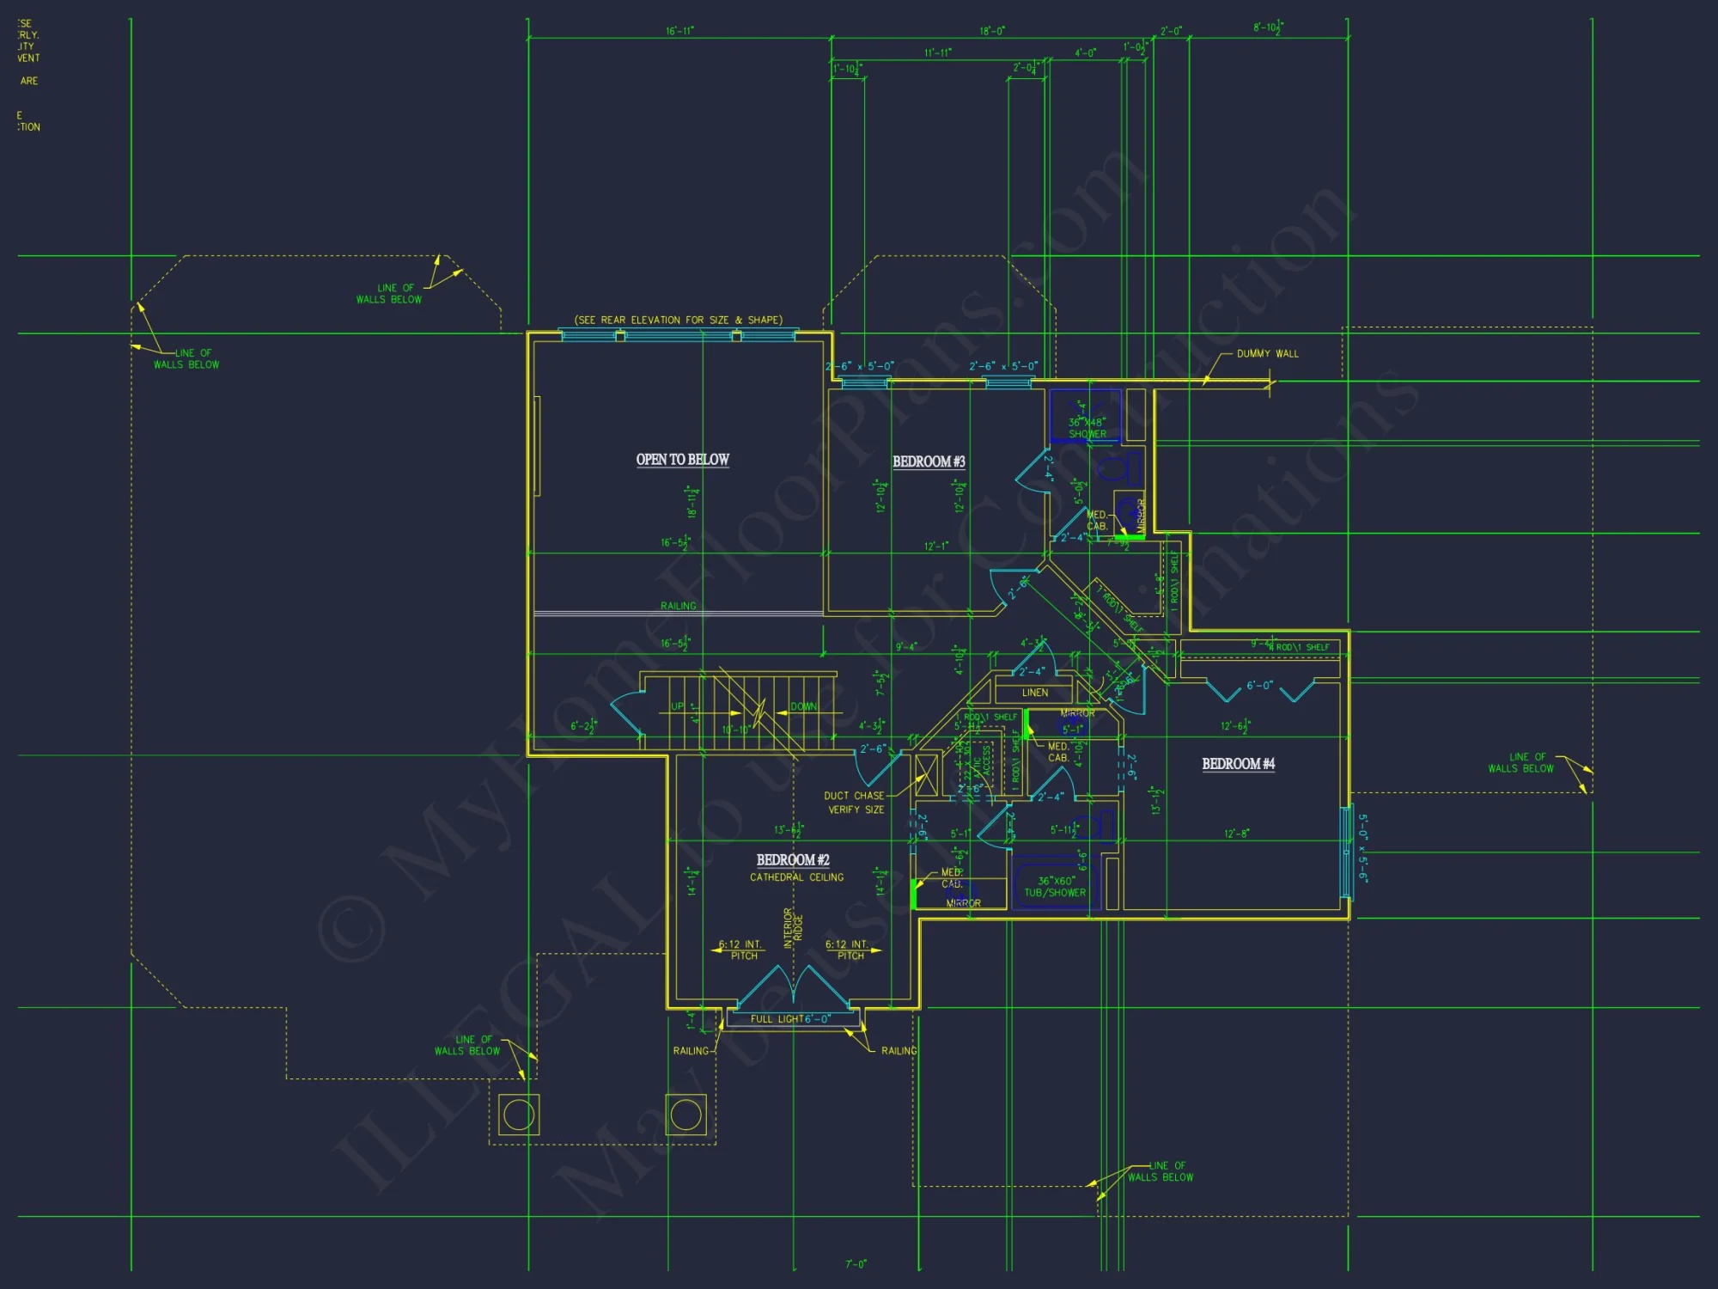Click the INTERIOR RIDGE vertical label
This screenshot has height=1289, width=1718.
pyautogui.click(x=793, y=928)
